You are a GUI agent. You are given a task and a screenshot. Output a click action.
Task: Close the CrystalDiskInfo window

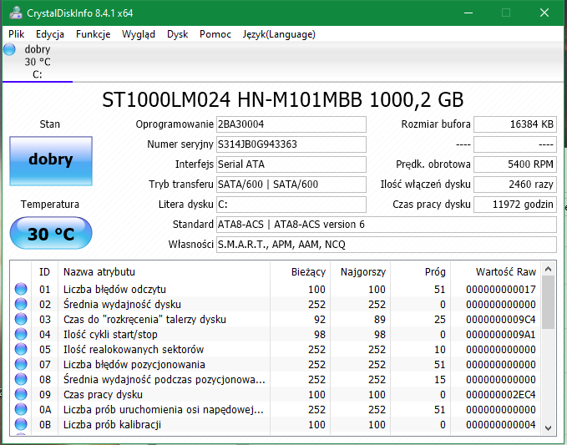(544, 13)
